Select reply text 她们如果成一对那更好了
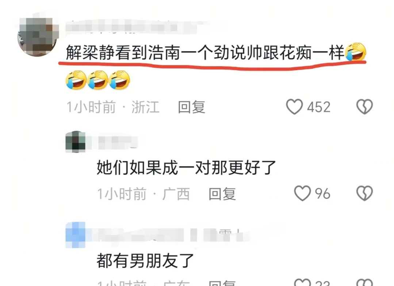This screenshot has width=394, height=286. [x=186, y=168]
